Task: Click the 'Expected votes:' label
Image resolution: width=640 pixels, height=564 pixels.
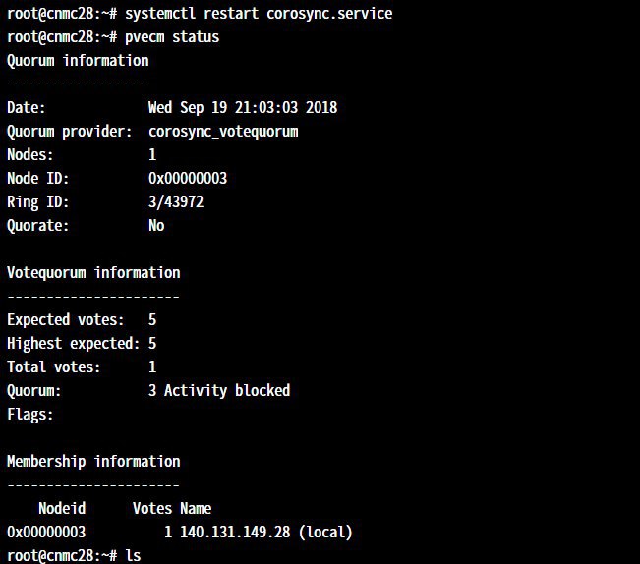Action: coord(66,319)
